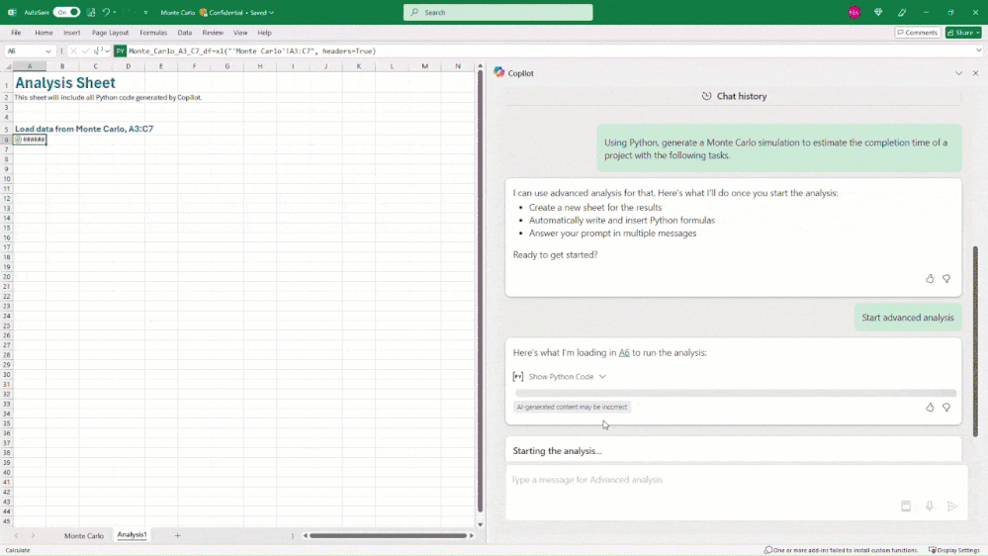Open the Formulas ribbon tab
Screen dimensions: 988x556
pos(153,32)
